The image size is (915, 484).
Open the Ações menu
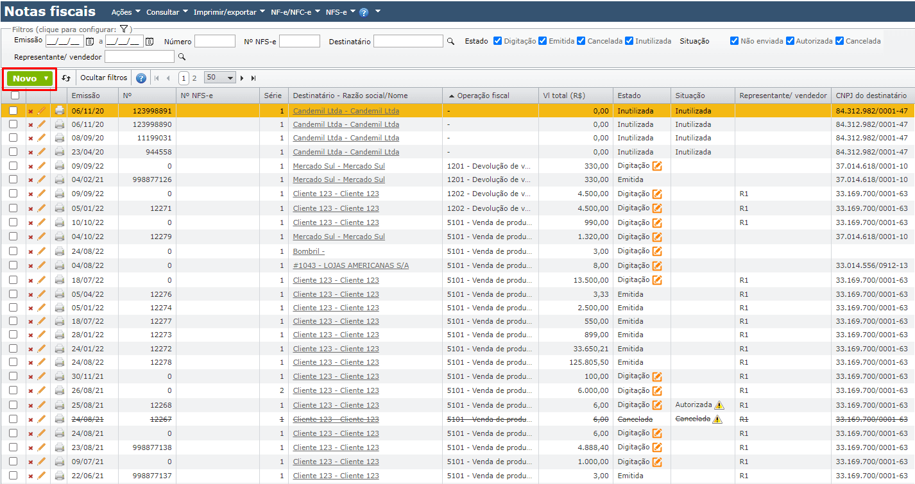pos(126,12)
